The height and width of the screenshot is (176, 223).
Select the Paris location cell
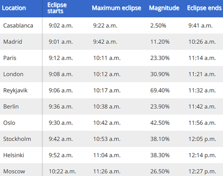tap(10, 58)
